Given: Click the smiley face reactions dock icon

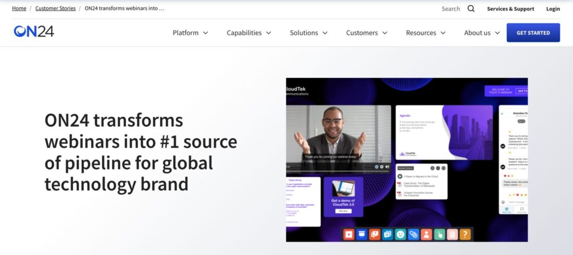Looking at the screenshot, I should coord(400,235).
